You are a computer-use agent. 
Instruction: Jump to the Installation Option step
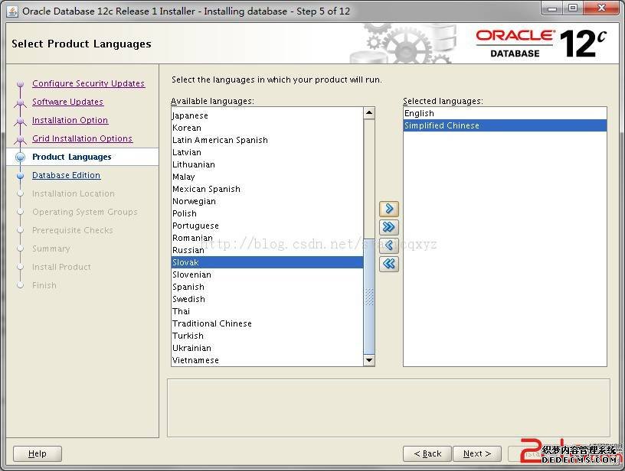coord(70,120)
